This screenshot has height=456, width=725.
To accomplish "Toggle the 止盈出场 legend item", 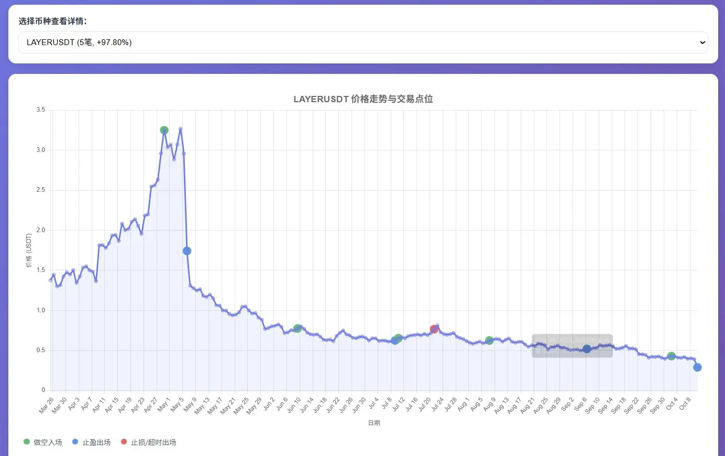I will pos(91,442).
